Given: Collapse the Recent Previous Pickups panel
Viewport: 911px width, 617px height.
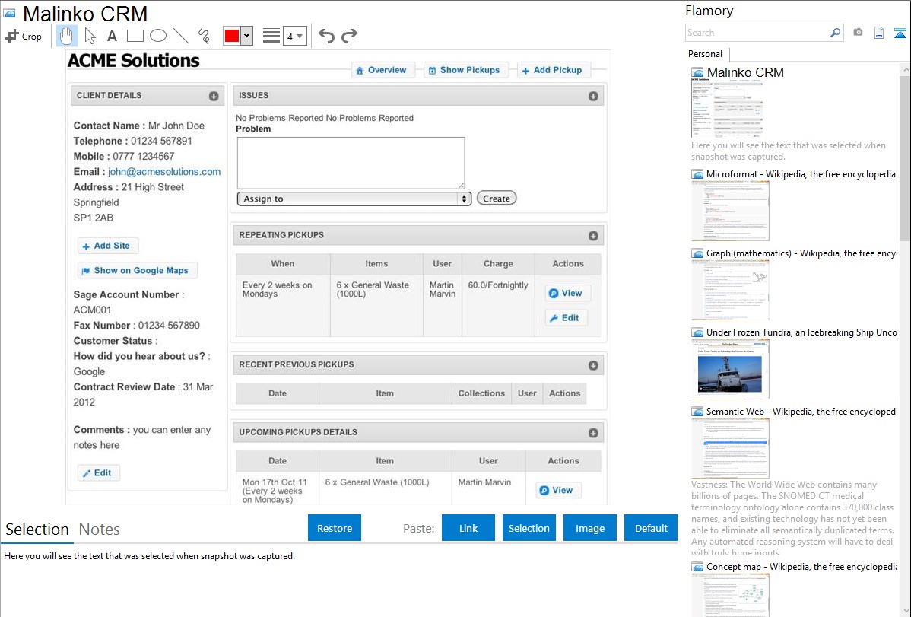Looking at the screenshot, I should (x=593, y=365).
